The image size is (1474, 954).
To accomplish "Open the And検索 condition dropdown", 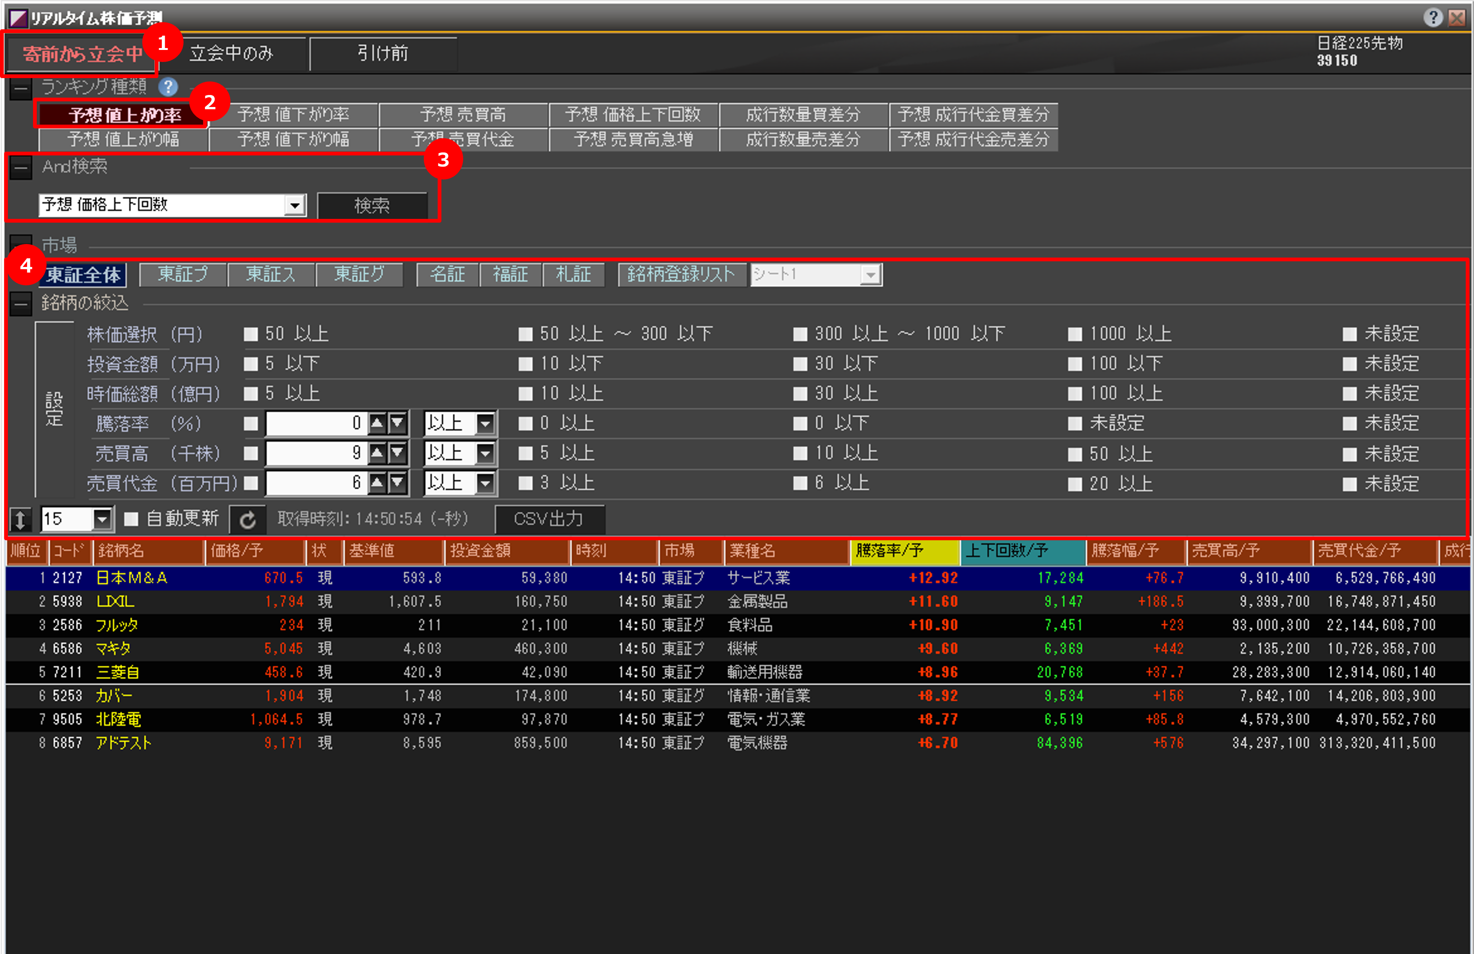I will (x=295, y=205).
